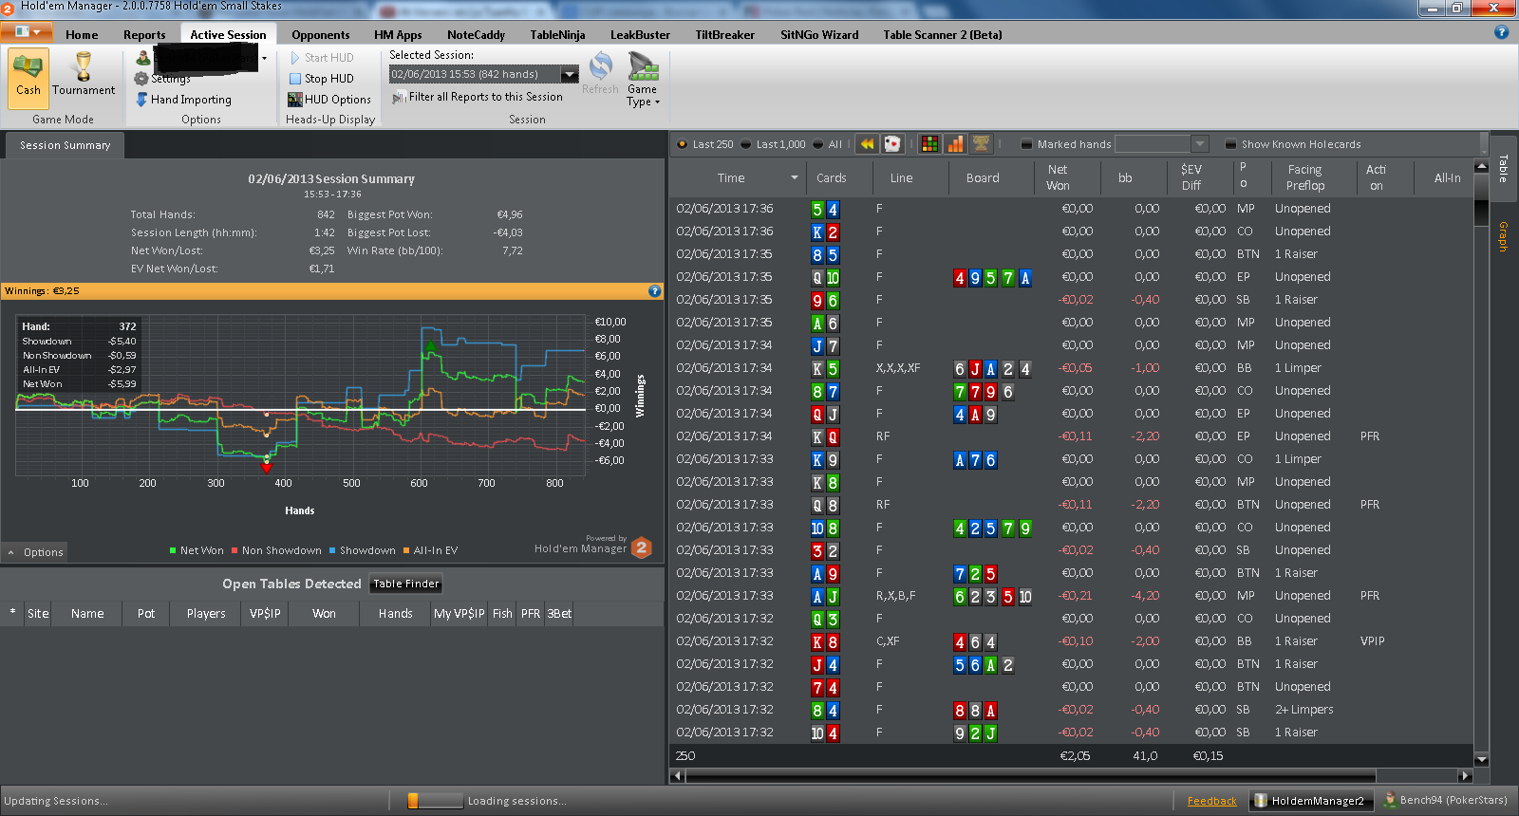The image size is (1519, 816).
Task: Click Bench94 (PokerStars) status item
Action: (1446, 800)
